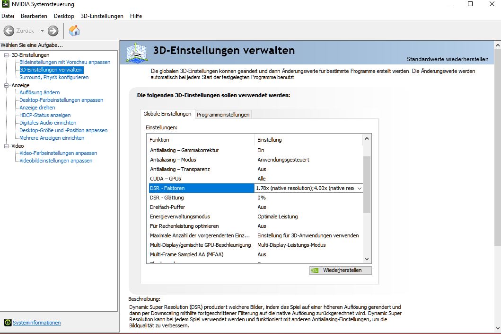This screenshot has height=334, width=501.
Task: Select the Globale Einstellungen tab
Action: coord(167,114)
